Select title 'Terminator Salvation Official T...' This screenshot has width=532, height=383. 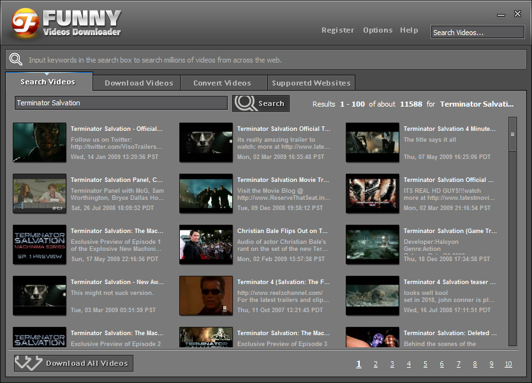pyautogui.click(x=283, y=129)
